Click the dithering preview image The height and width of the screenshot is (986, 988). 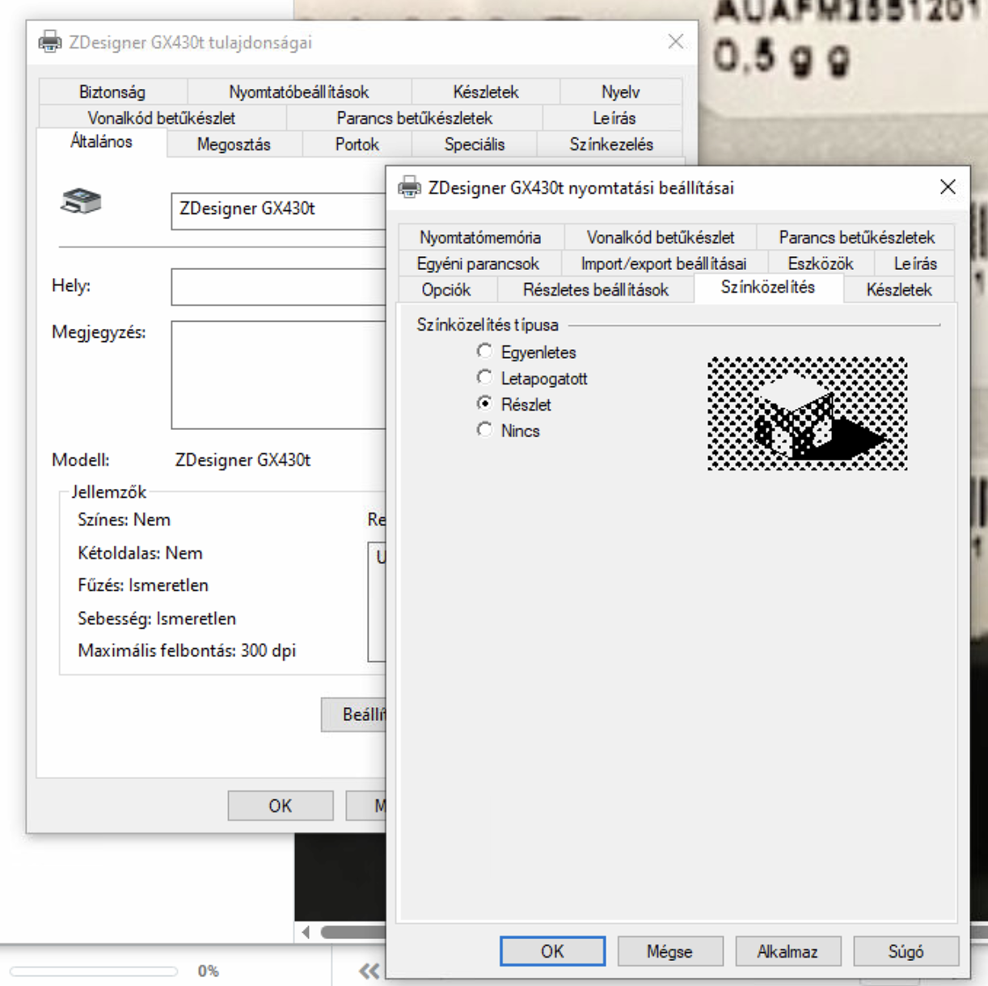coord(806,413)
